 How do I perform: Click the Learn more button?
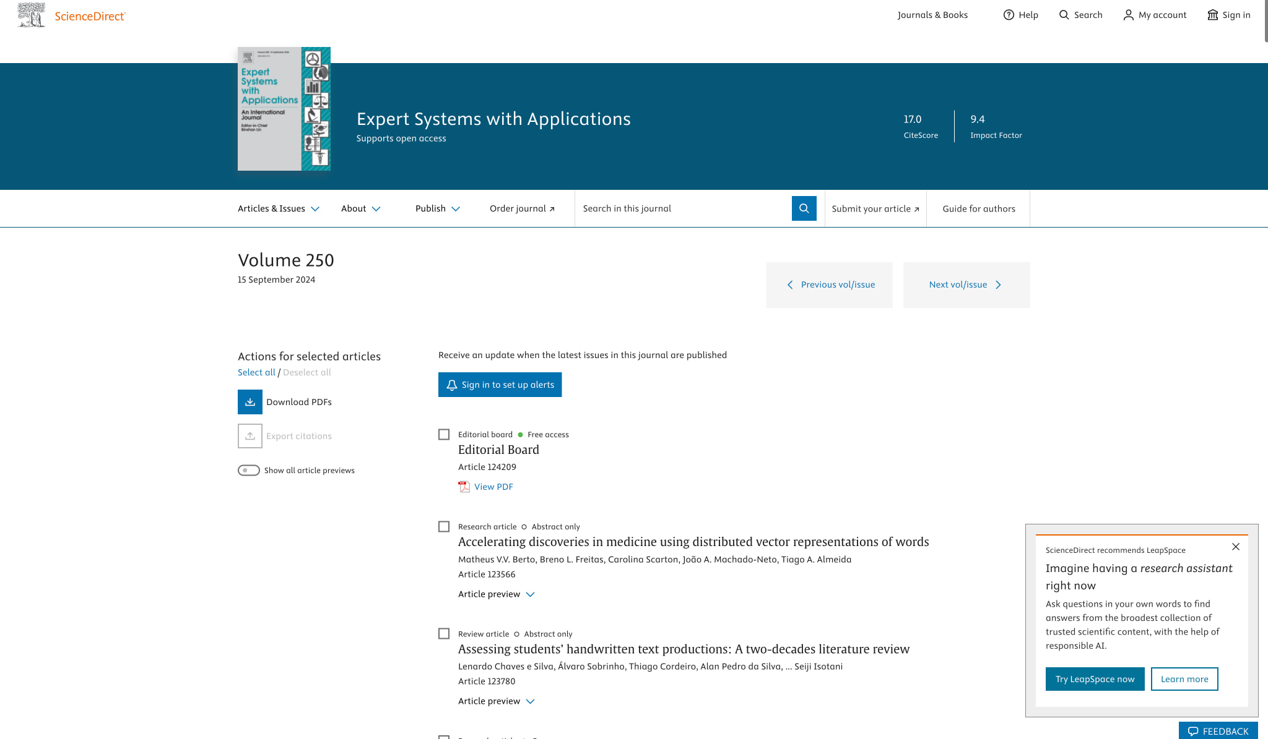click(1184, 679)
